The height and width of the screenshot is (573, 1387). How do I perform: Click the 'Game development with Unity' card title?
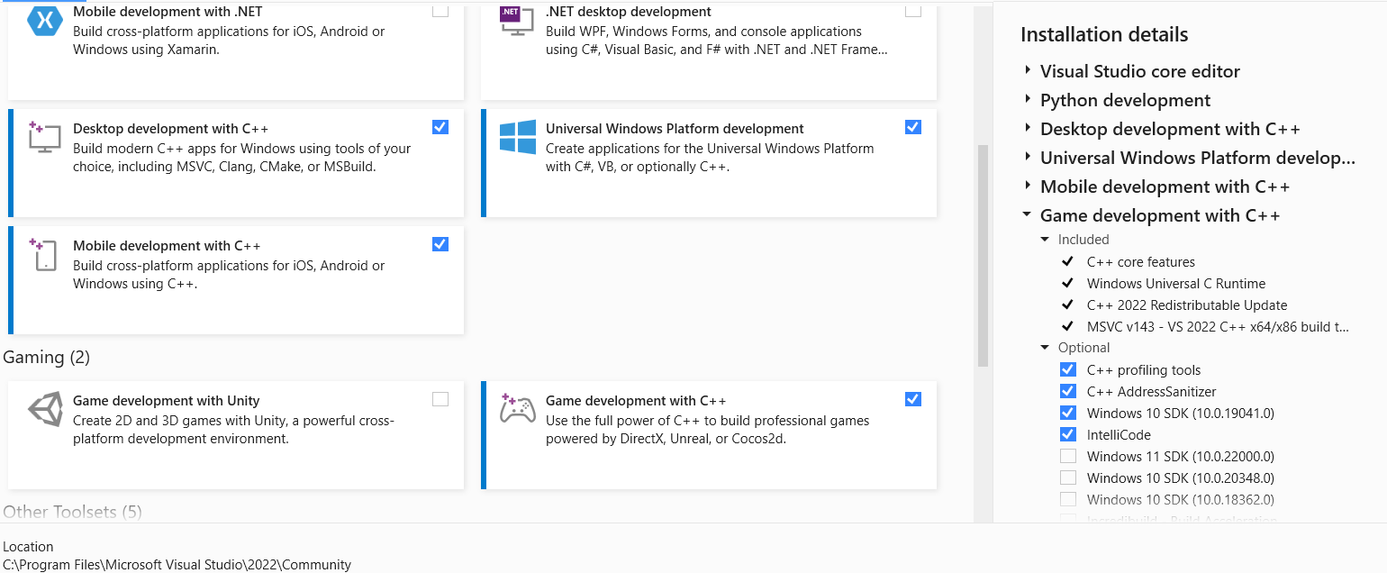[x=167, y=401]
